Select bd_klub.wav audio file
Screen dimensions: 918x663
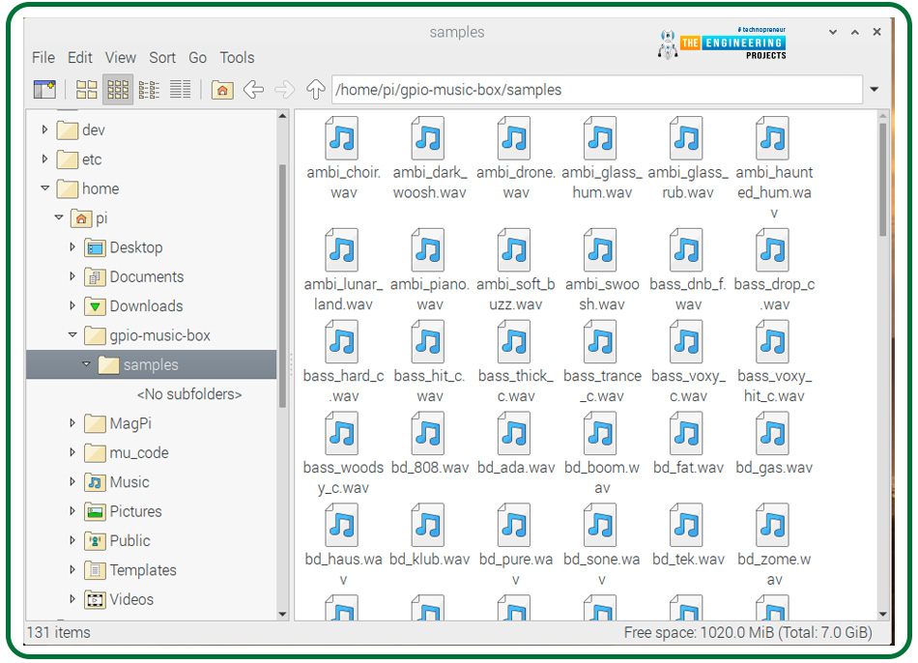pos(429,535)
